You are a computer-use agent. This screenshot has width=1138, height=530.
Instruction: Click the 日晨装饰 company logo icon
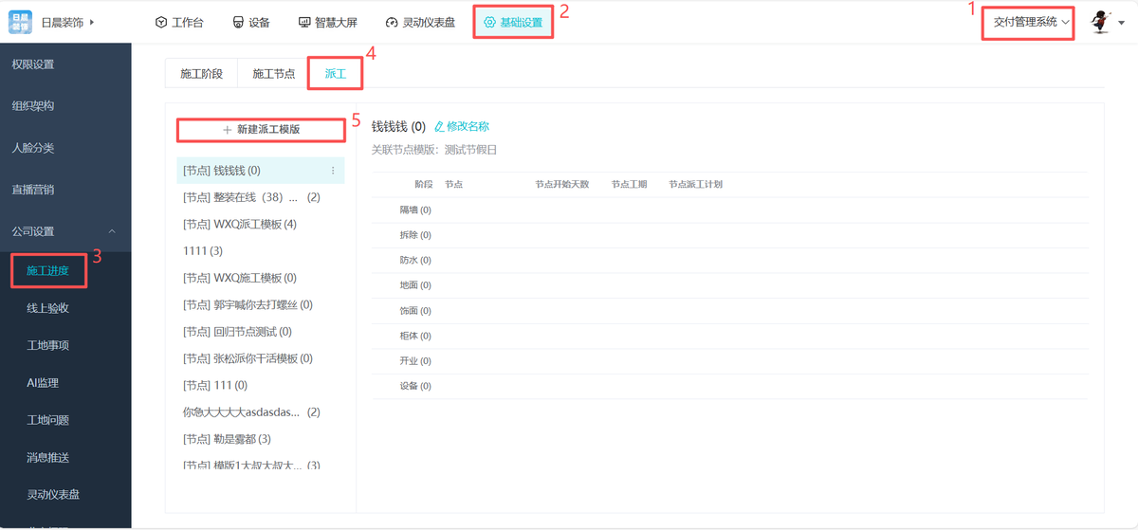coord(20,22)
